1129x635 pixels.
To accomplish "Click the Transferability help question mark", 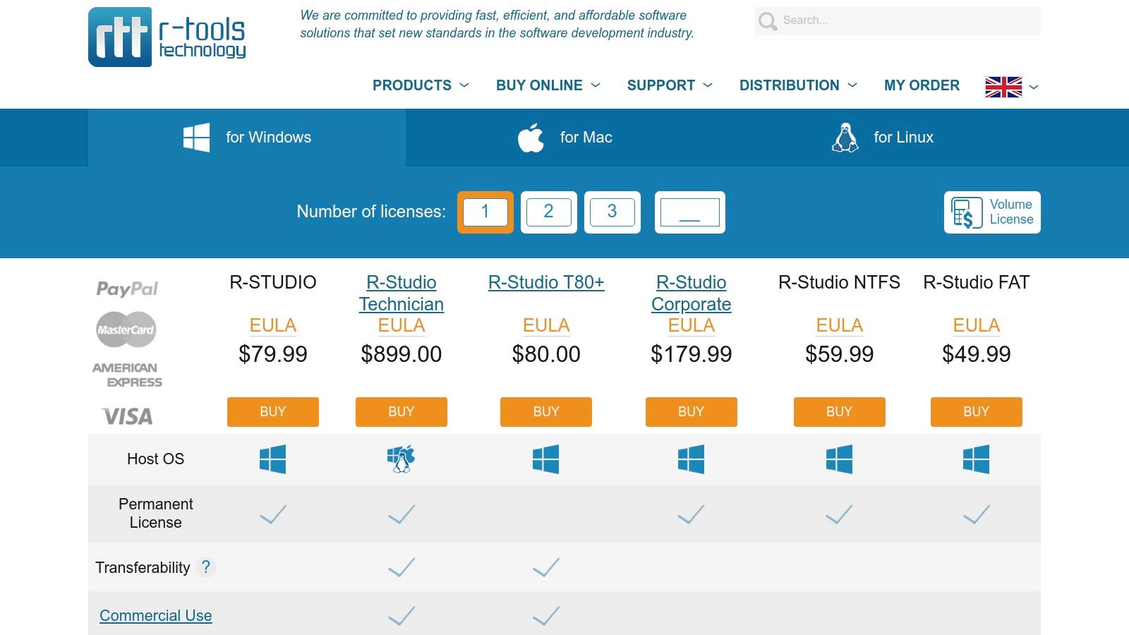I will click(205, 567).
